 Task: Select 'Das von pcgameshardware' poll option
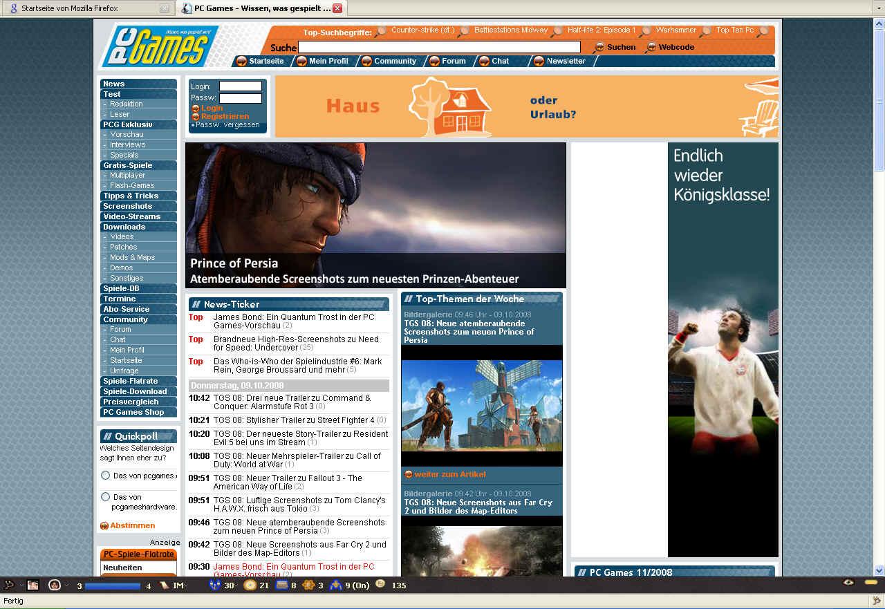point(106,497)
